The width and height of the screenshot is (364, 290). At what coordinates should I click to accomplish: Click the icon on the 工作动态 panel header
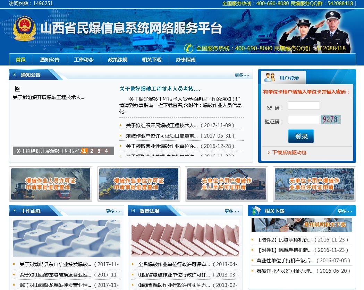[14, 210]
